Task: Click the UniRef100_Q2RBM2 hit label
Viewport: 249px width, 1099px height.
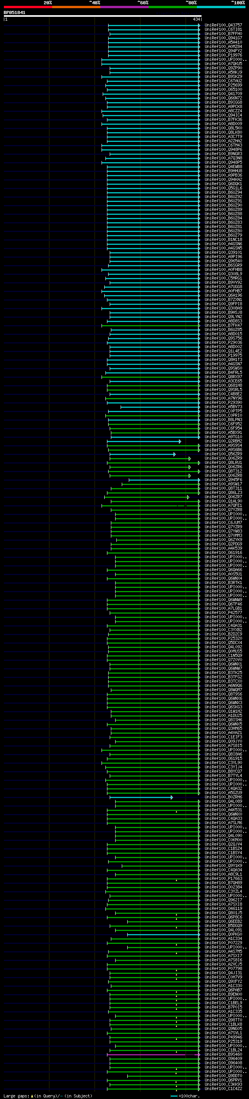Action: (x=223, y=441)
